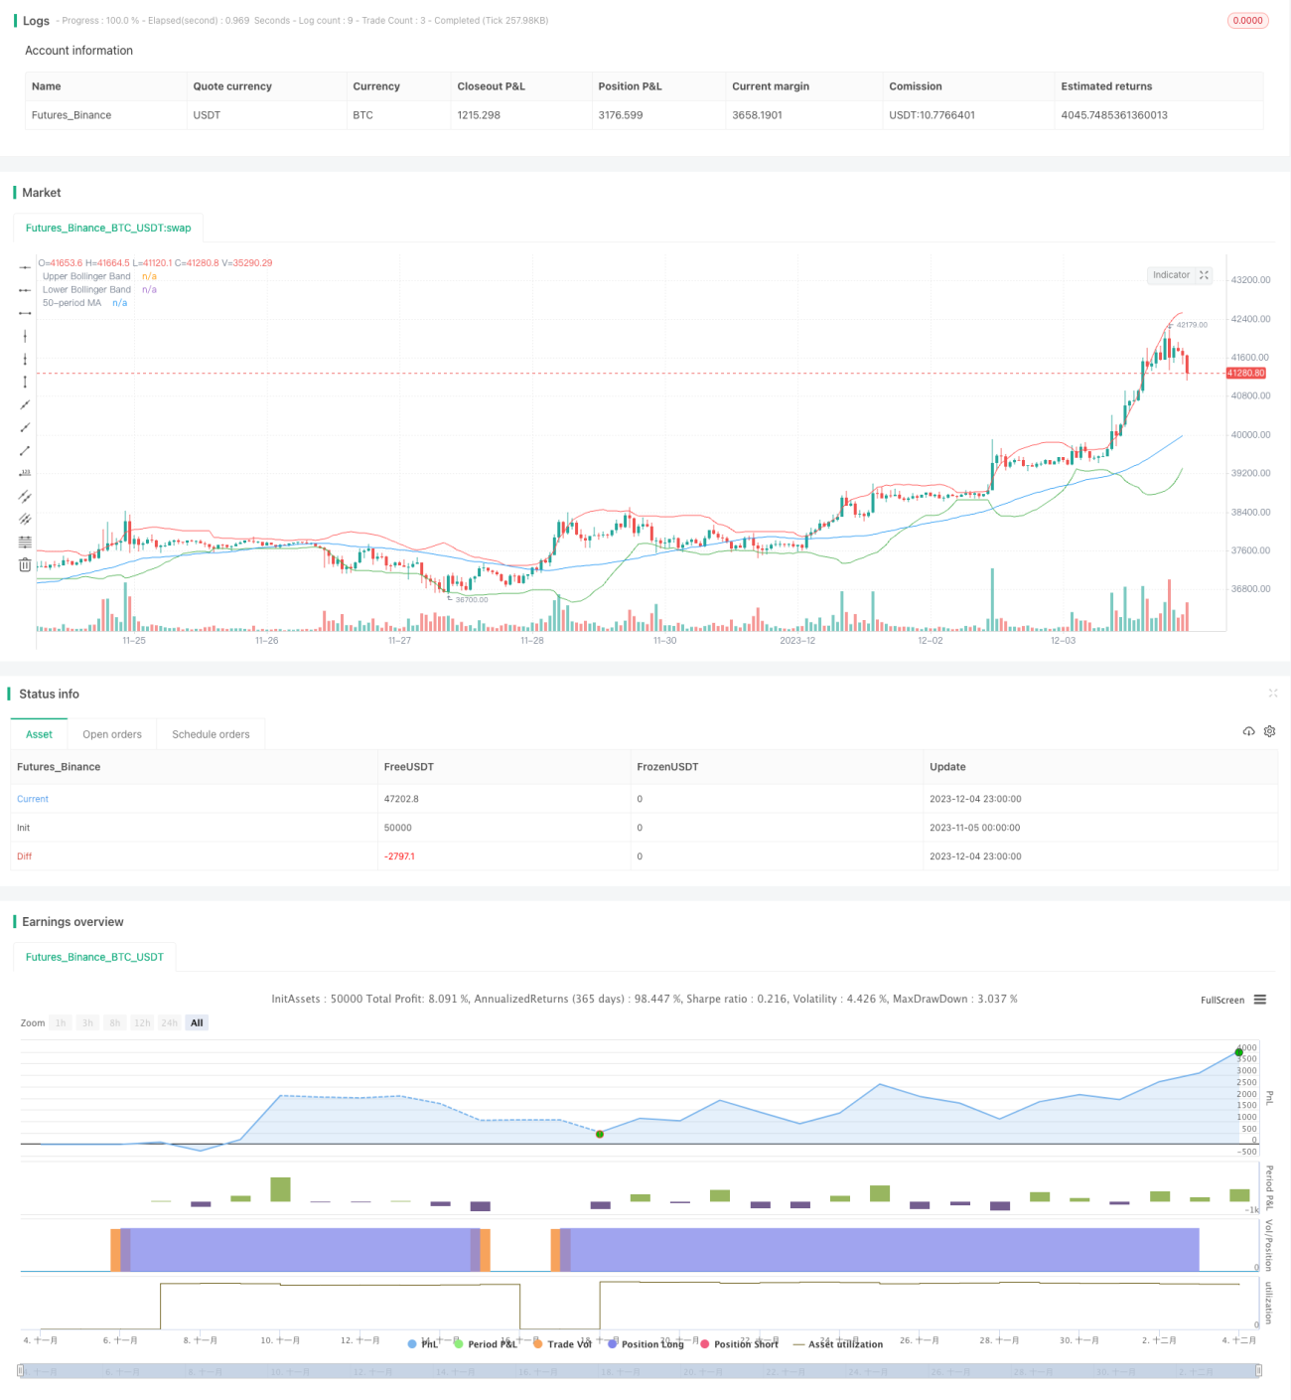1291x1400 pixels.
Task: Select the price line tool with 123 label
Action: coord(25,473)
